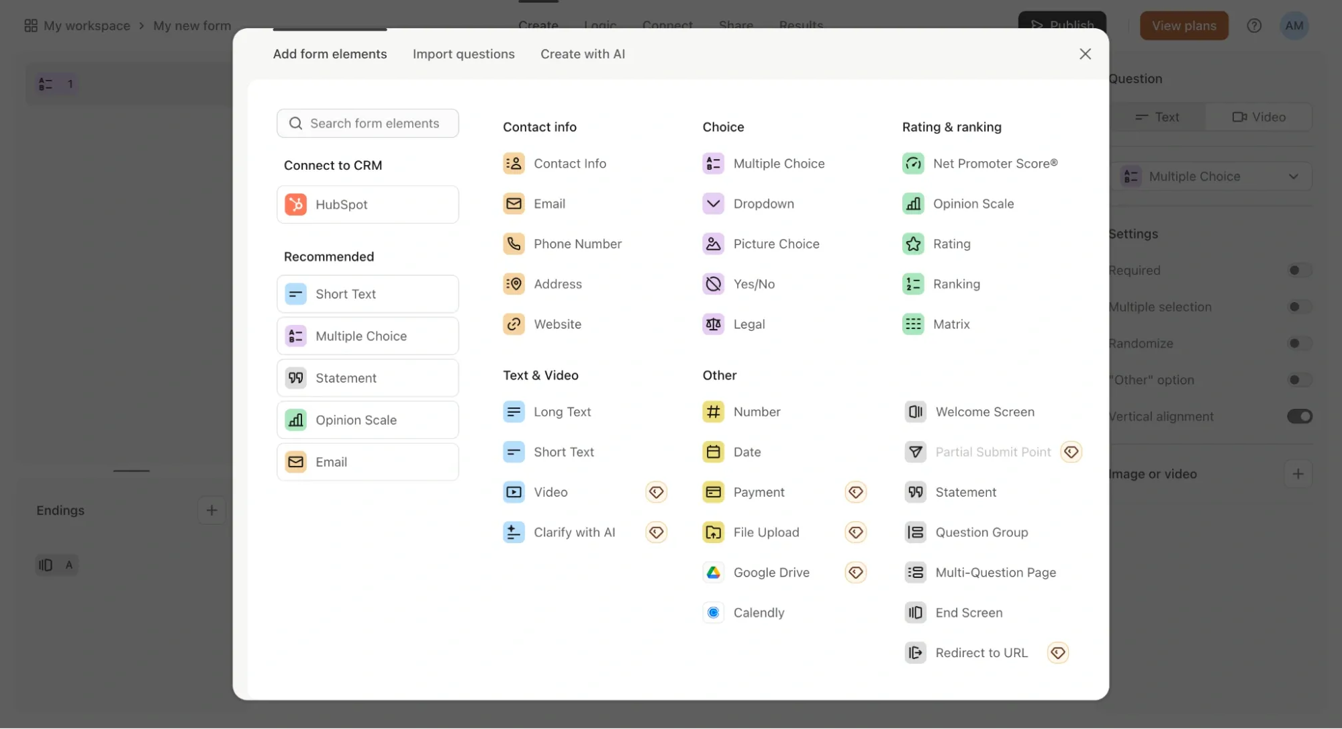Click the Google Drive icon
This screenshot has height=729, width=1342.
[713, 572]
